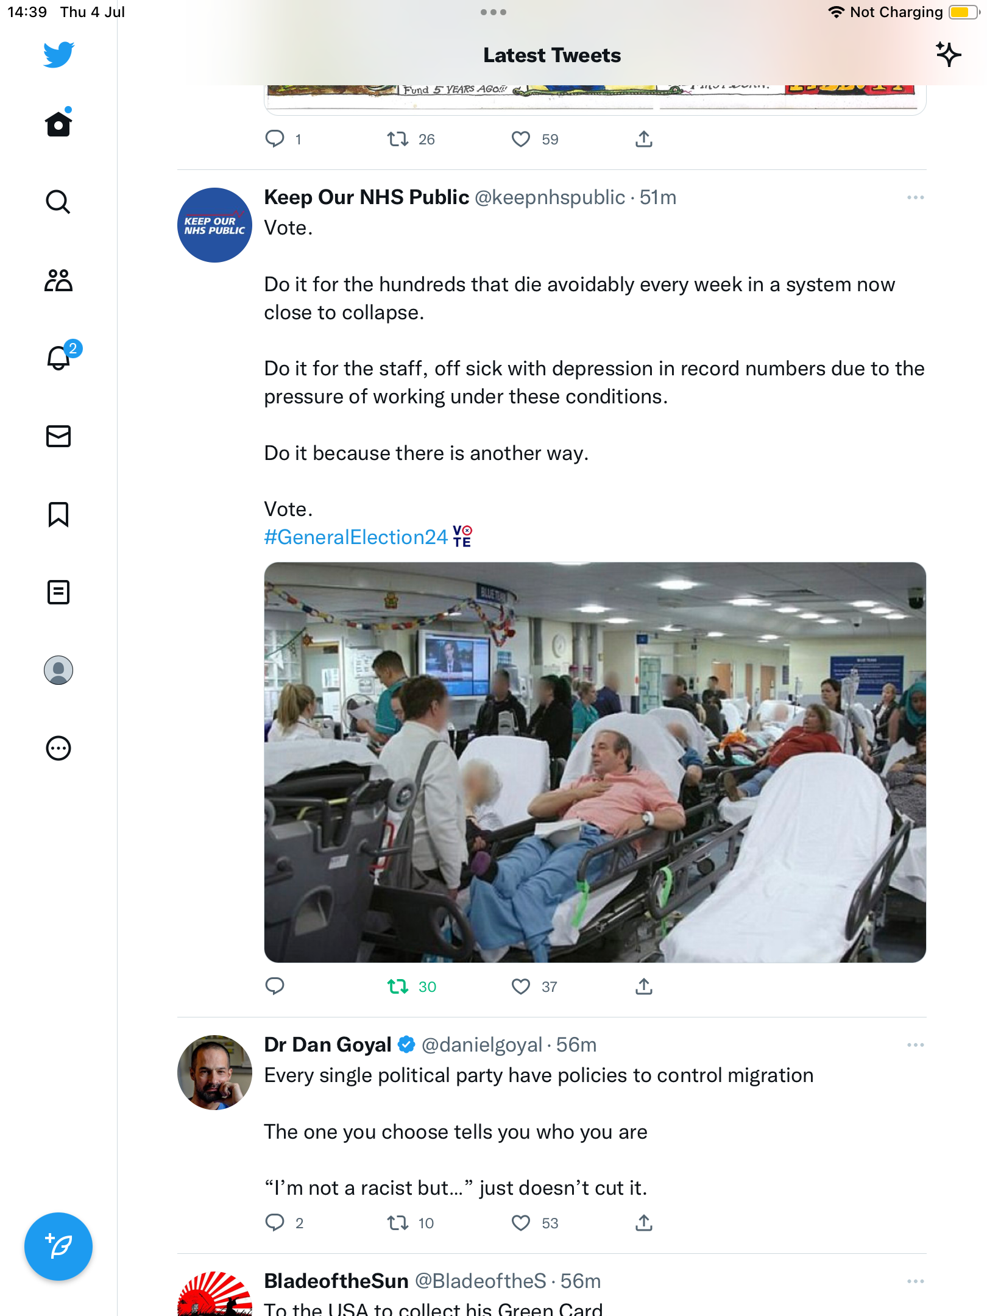Open the #GeneralElection24 hashtag link
Image resolution: width=987 pixels, height=1316 pixels.
pyautogui.click(x=356, y=537)
